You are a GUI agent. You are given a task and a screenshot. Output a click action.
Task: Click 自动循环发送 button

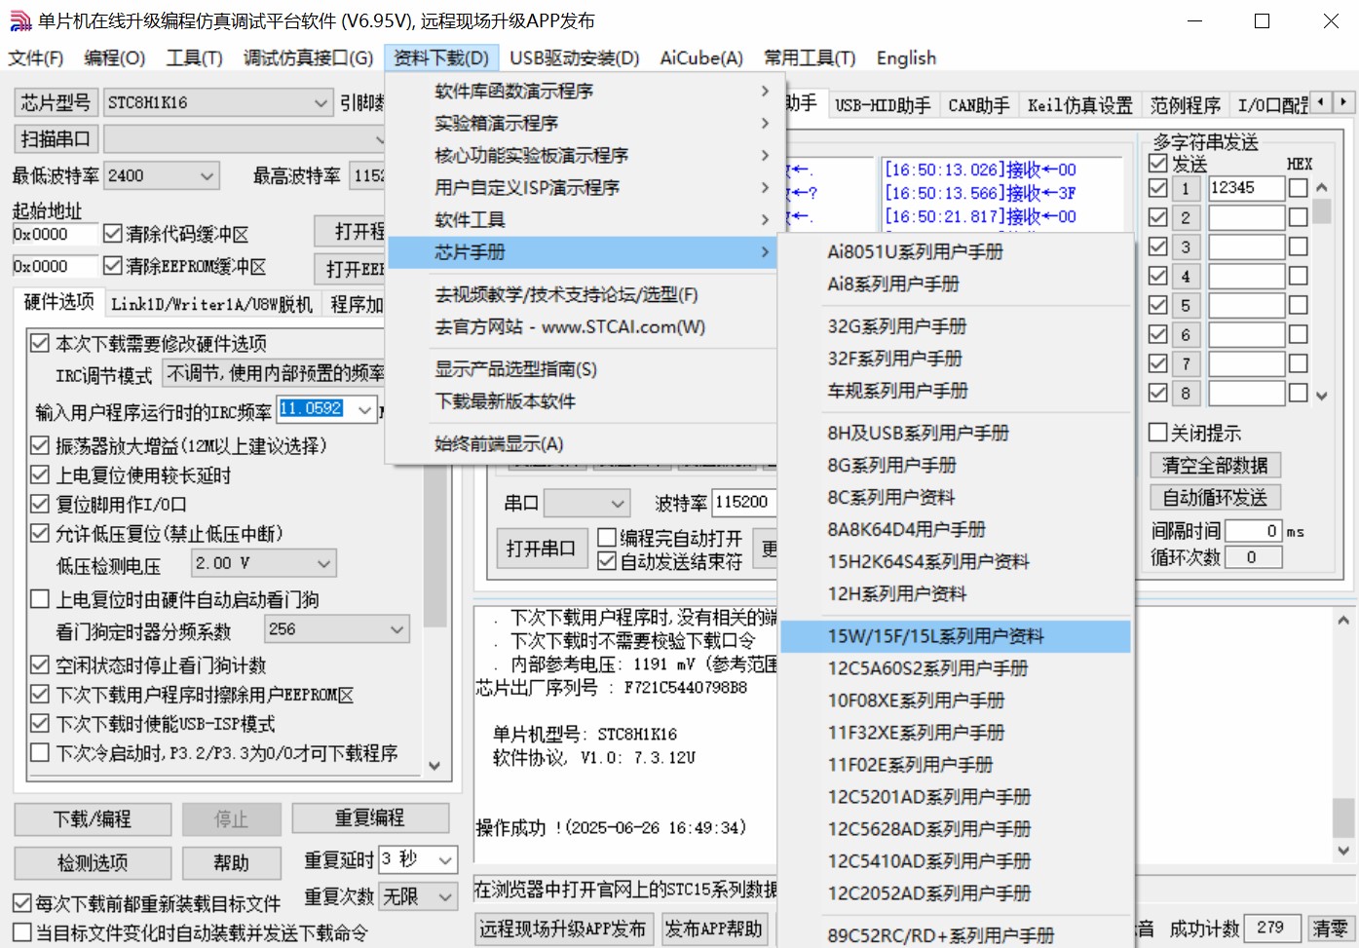[x=1215, y=498]
